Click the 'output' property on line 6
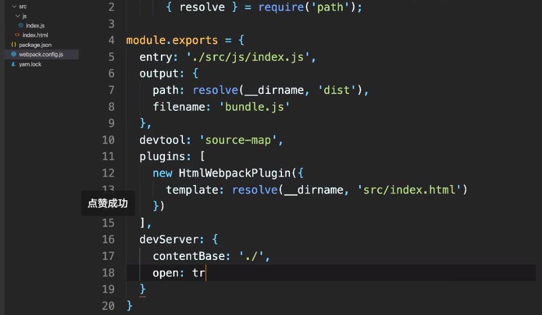 pyautogui.click(x=159, y=73)
